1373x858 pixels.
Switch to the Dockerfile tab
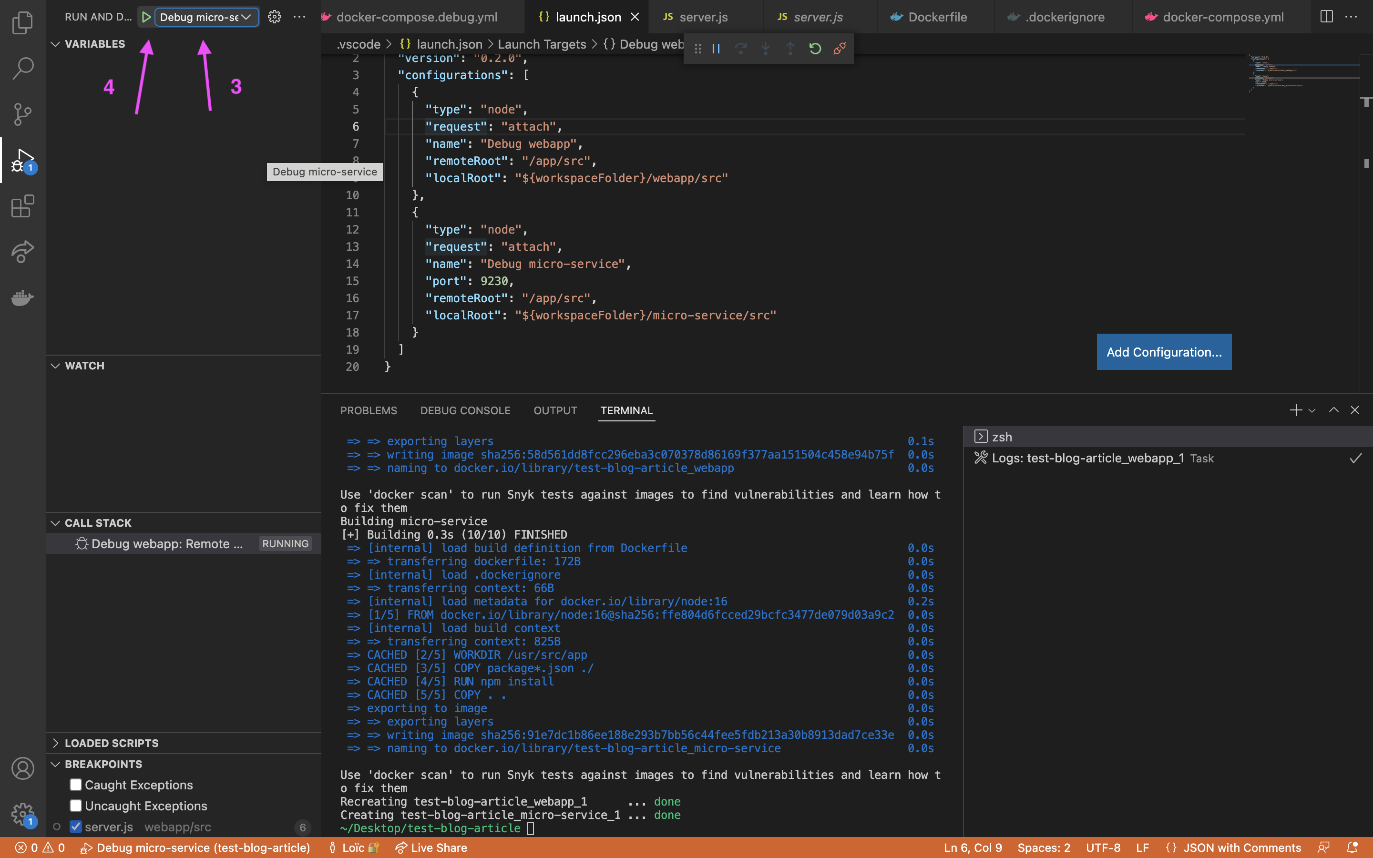tap(937, 17)
